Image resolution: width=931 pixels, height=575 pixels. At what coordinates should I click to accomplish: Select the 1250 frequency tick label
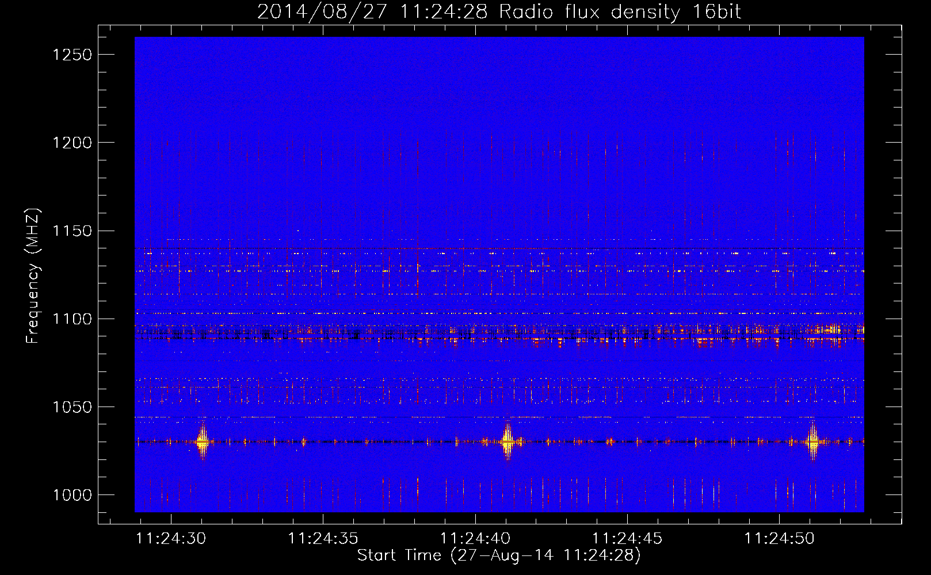(72, 55)
